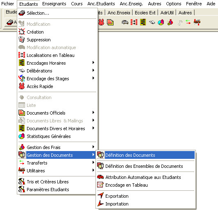The width and height of the screenshot is (218, 210).
Task: Expand the Documents Divers et Horaires arrow
Action: 93,128
